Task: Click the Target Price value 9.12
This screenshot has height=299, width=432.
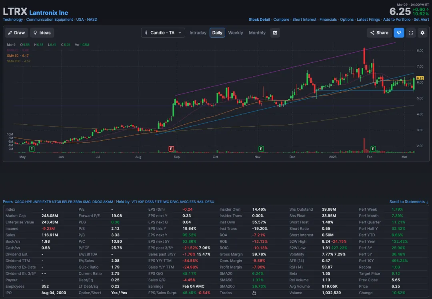Action: pyautogui.click(x=396, y=274)
